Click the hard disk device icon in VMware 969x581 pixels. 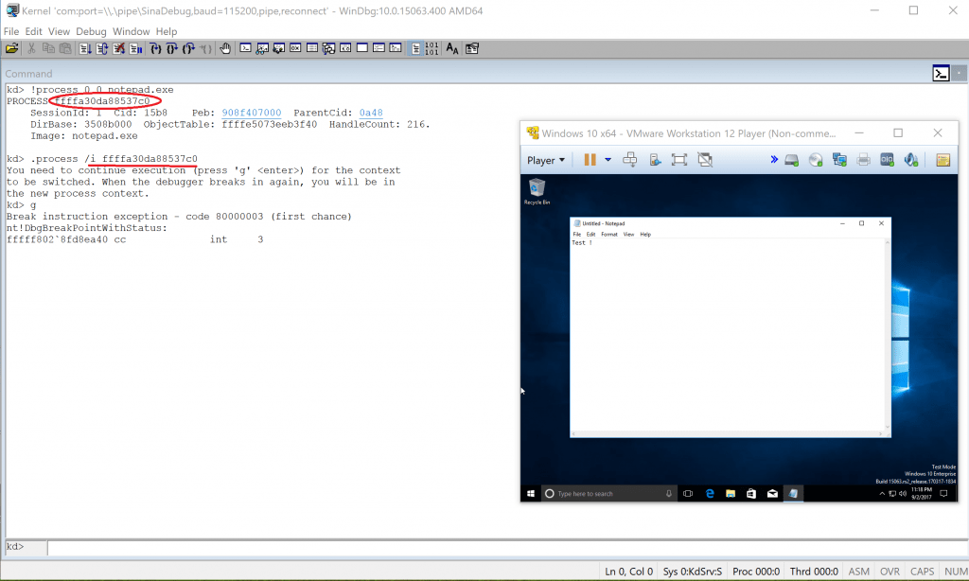coord(792,160)
